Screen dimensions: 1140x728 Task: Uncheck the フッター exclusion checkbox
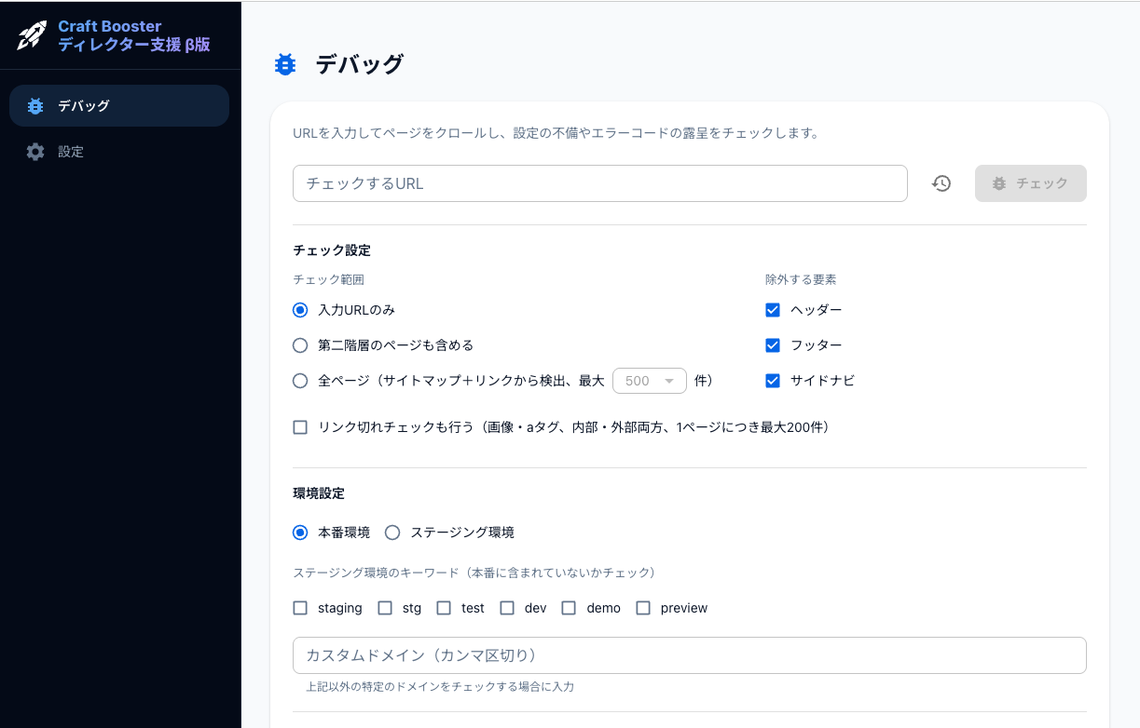click(x=773, y=344)
